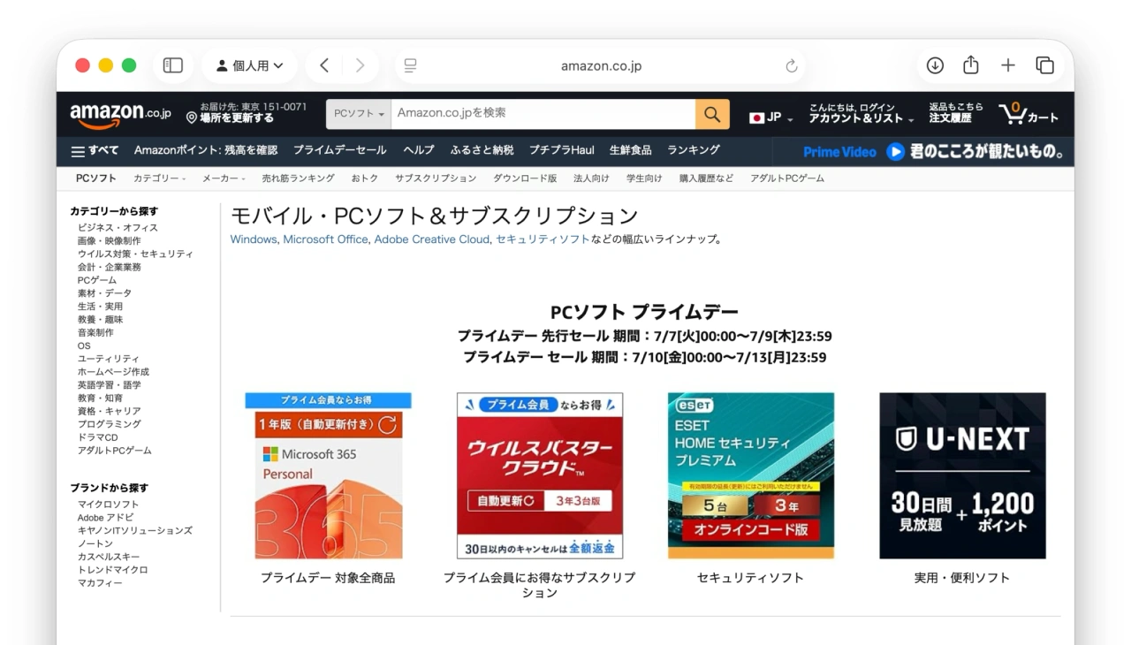The image size is (1131, 645).
Task: Open Amazonポイント: 残高を確認
Action: pyautogui.click(x=206, y=150)
